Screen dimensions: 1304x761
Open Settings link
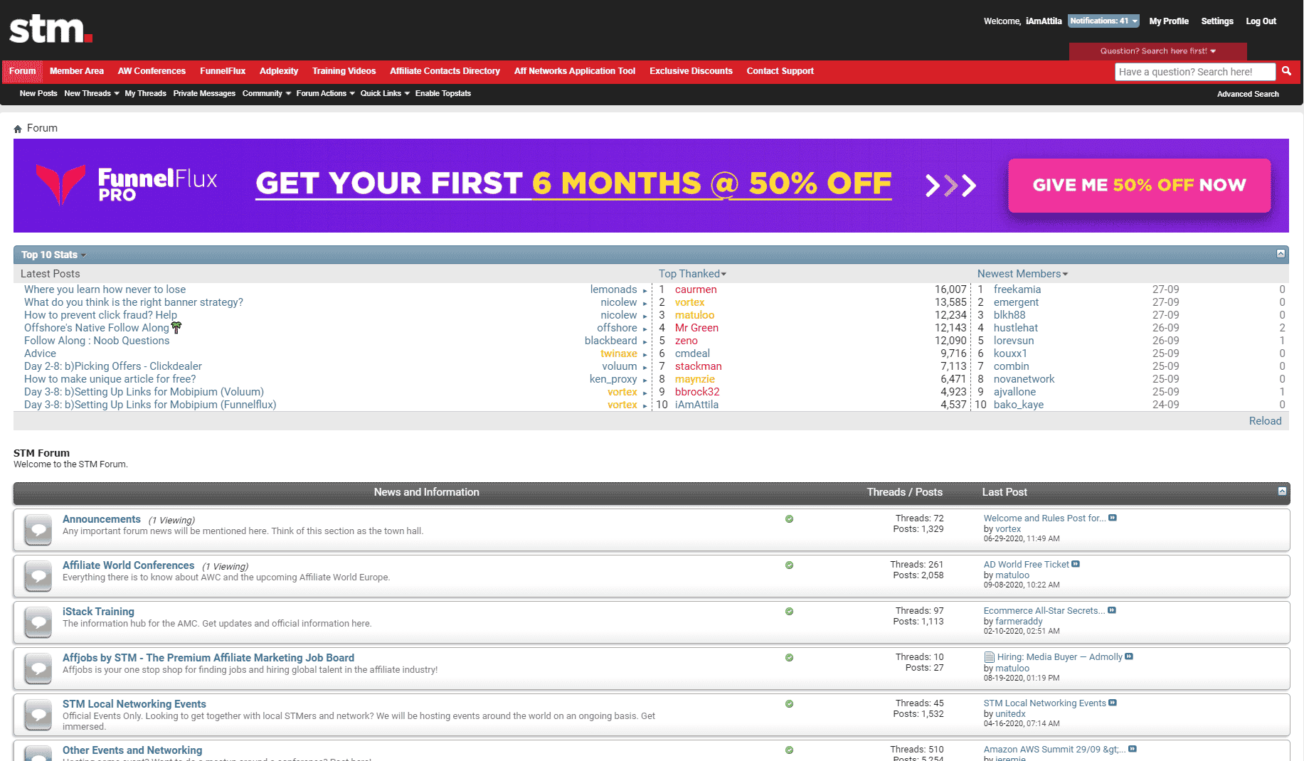click(1217, 21)
